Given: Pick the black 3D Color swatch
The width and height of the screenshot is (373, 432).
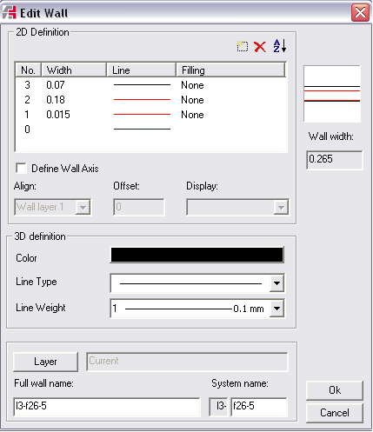Looking at the screenshot, I should pos(197,255).
